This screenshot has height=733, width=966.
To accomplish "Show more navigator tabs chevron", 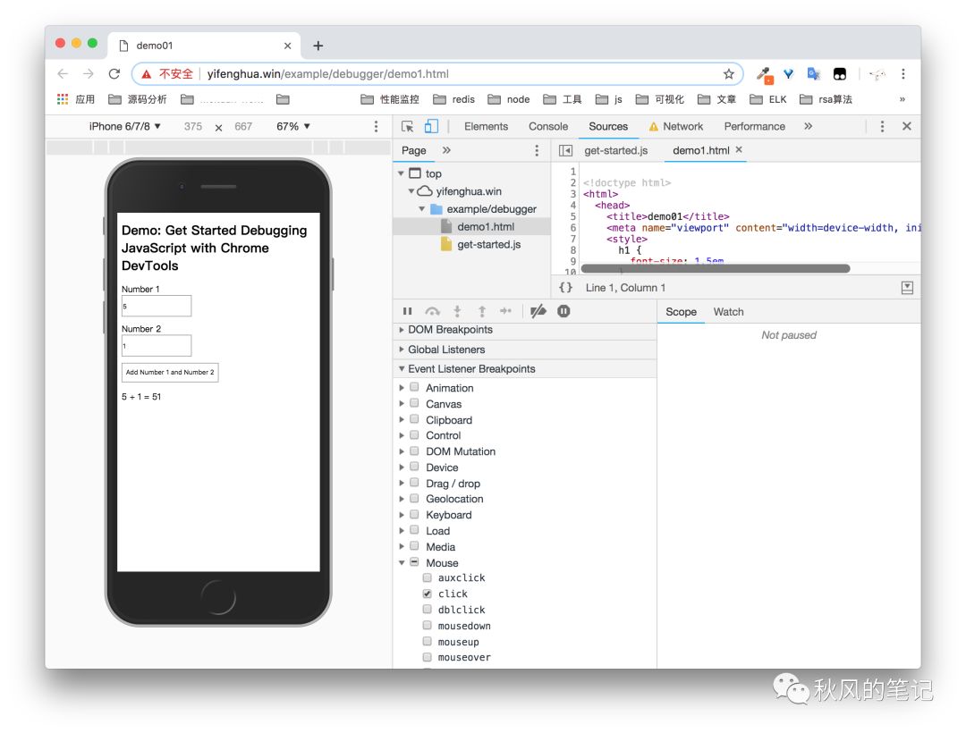I will tap(446, 150).
